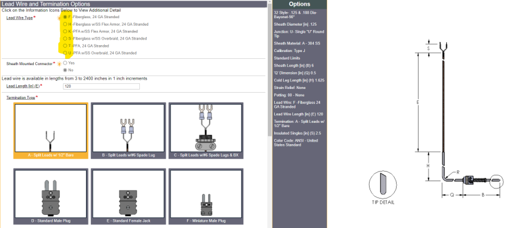Select S - Fiberglass w/SS Overbraid radio

pyautogui.click(x=65, y=38)
